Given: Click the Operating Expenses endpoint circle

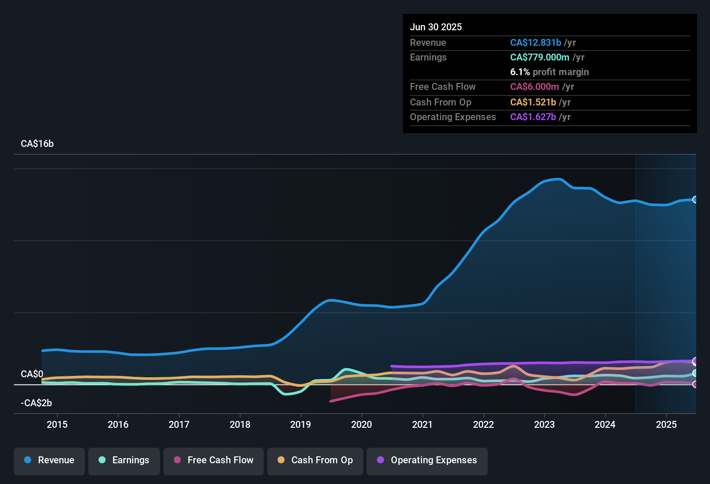Looking at the screenshot, I should click(695, 361).
